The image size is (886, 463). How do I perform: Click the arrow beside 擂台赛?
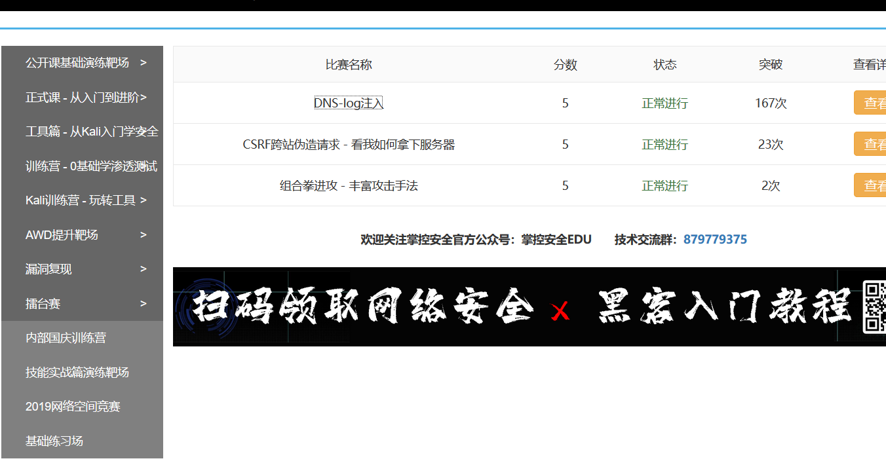[143, 304]
